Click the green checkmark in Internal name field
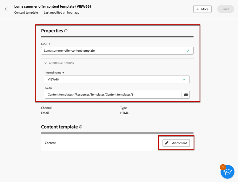The height and width of the screenshot is (182, 238). tap(184, 79)
